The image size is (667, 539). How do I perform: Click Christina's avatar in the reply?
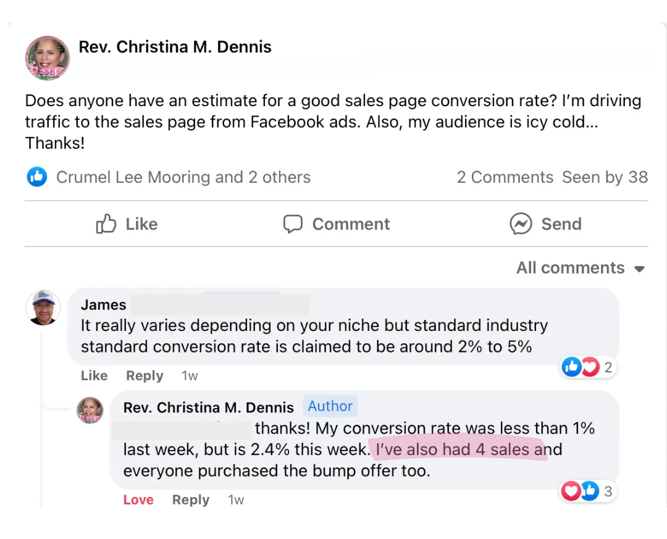[x=90, y=410]
